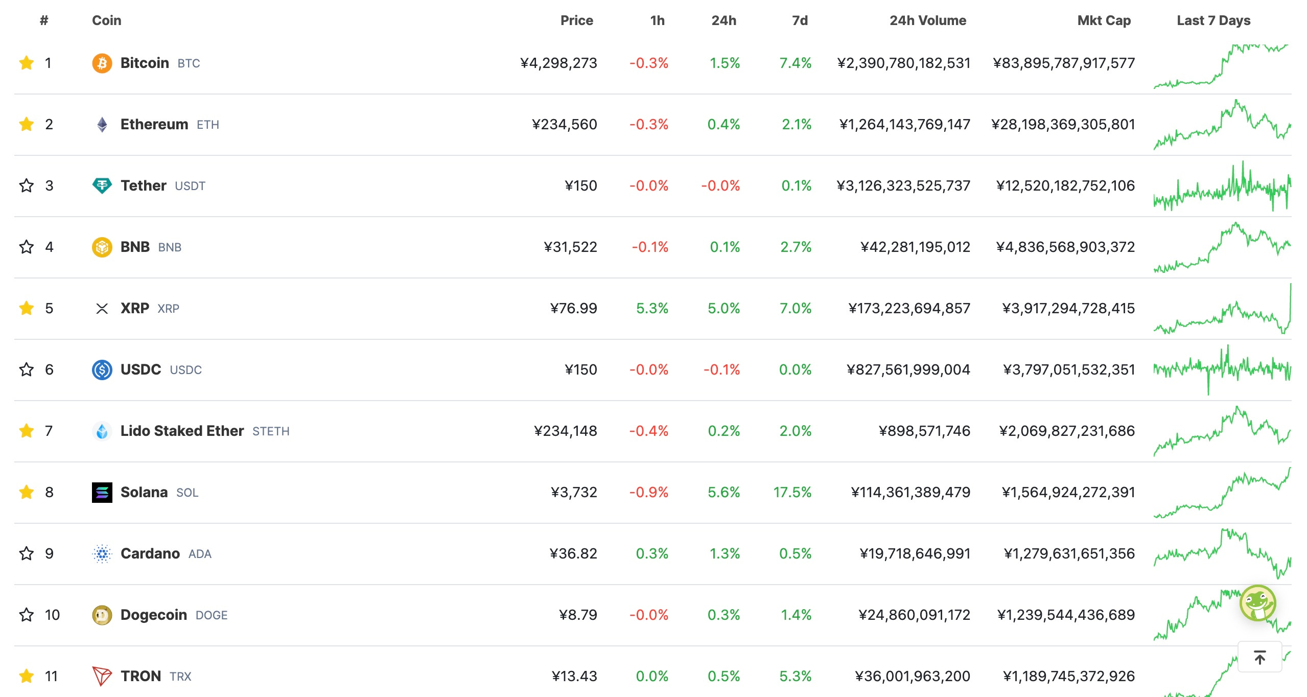Select Solana 7d value 17.5%

click(792, 492)
